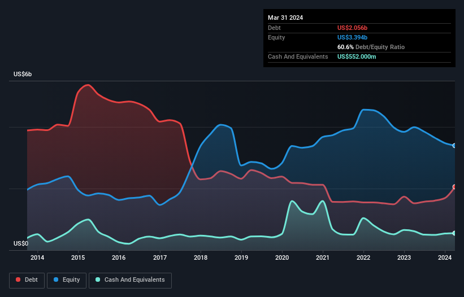Click the Debt label in tooltip
This screenshot has width=464, height=297.
[274, 28]
